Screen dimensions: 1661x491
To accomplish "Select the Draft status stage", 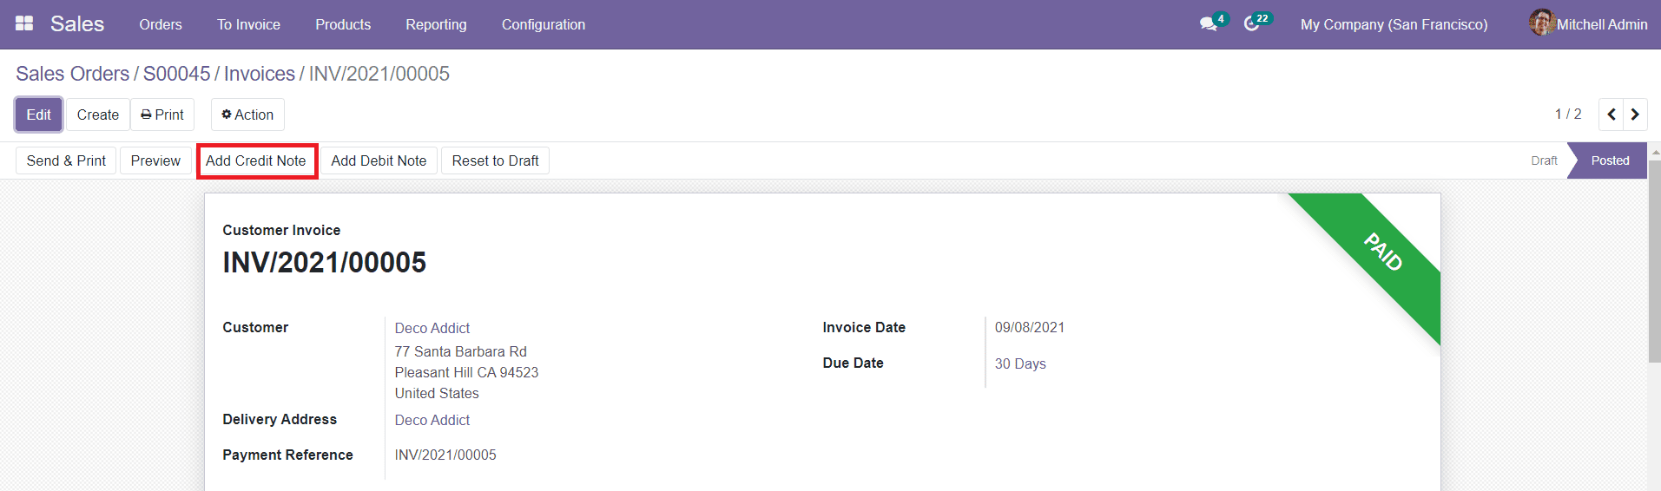I will pos(1544,160).
